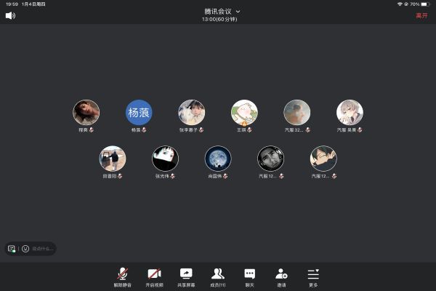Viewport: 436px width, 291px height.
Task: Unmute the microphone in bottom toolbar
Action: 123,275
